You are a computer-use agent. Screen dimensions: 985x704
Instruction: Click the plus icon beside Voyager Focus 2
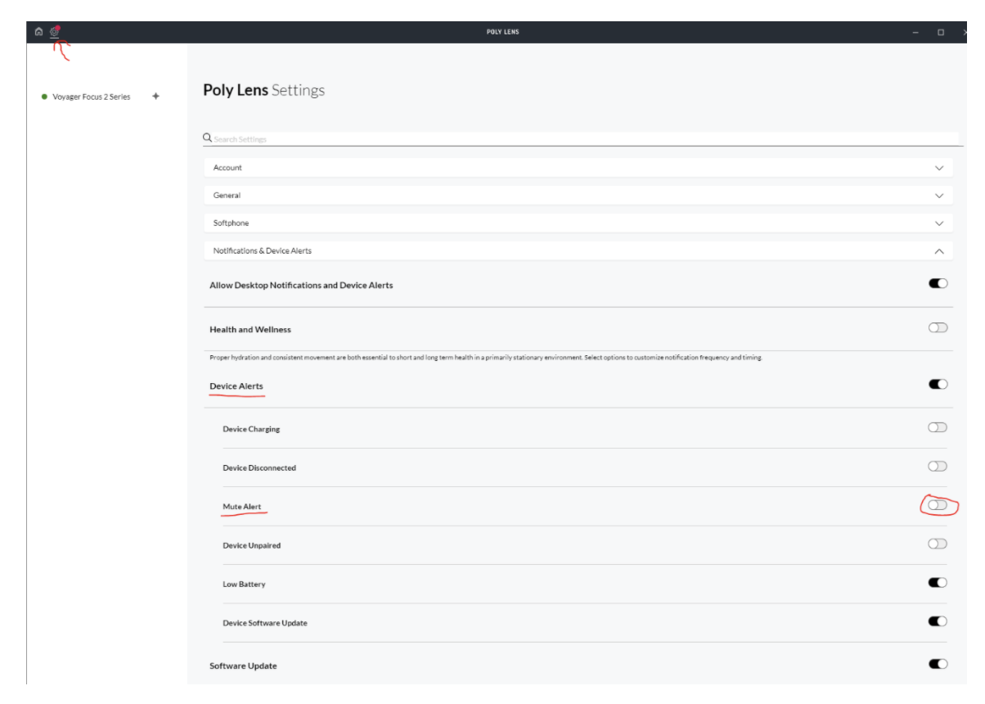[155, 97]
